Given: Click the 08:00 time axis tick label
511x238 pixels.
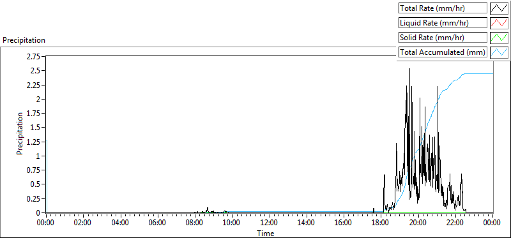Looking at the screenshot, I should tap(194, 223).
